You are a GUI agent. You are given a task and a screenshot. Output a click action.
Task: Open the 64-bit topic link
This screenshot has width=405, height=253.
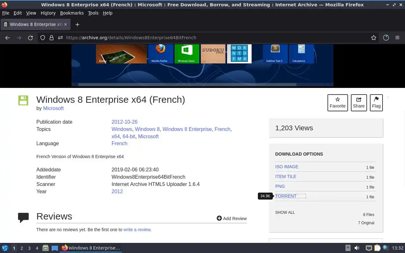(x=129, y=136)
